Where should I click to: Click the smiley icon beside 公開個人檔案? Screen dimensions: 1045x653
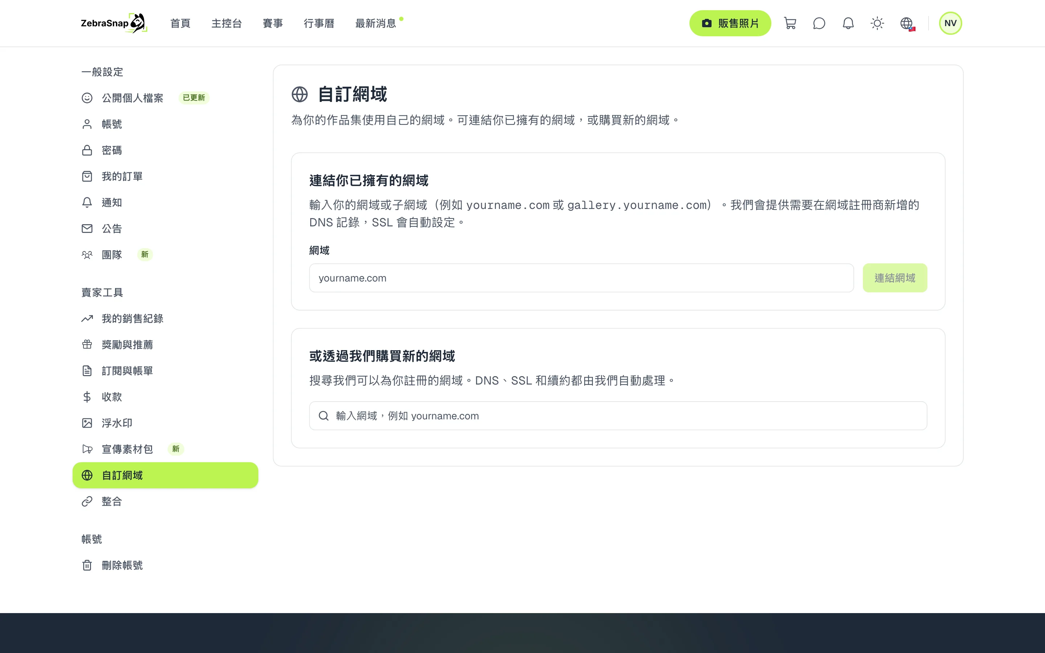87,98
